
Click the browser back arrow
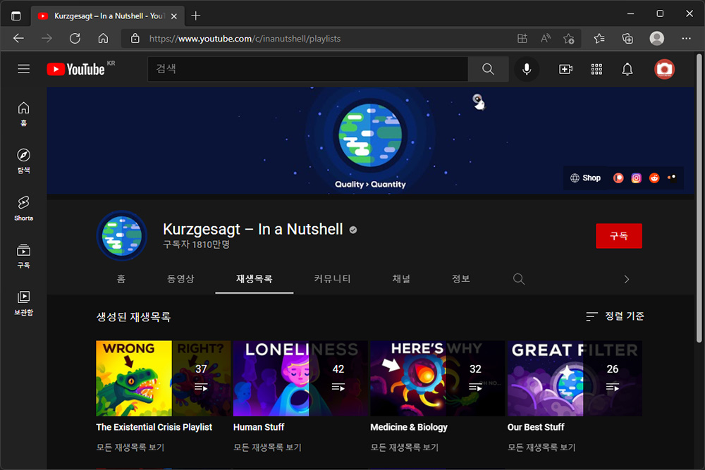[18, 39]
